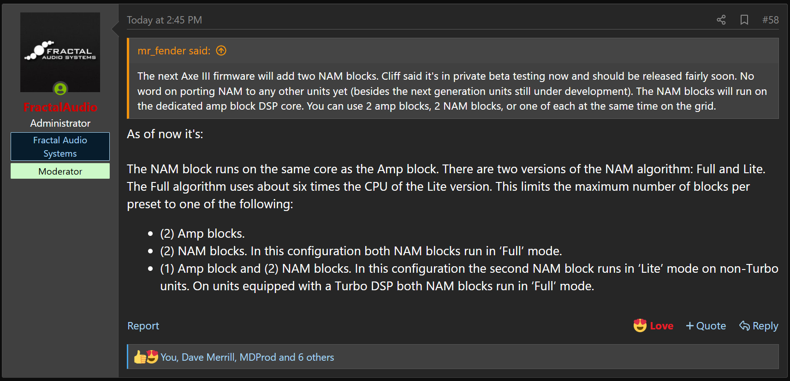790x381 pixels.
Task: Bookmark this post with the bookmark icon
Action: click(x=744, y=20)
